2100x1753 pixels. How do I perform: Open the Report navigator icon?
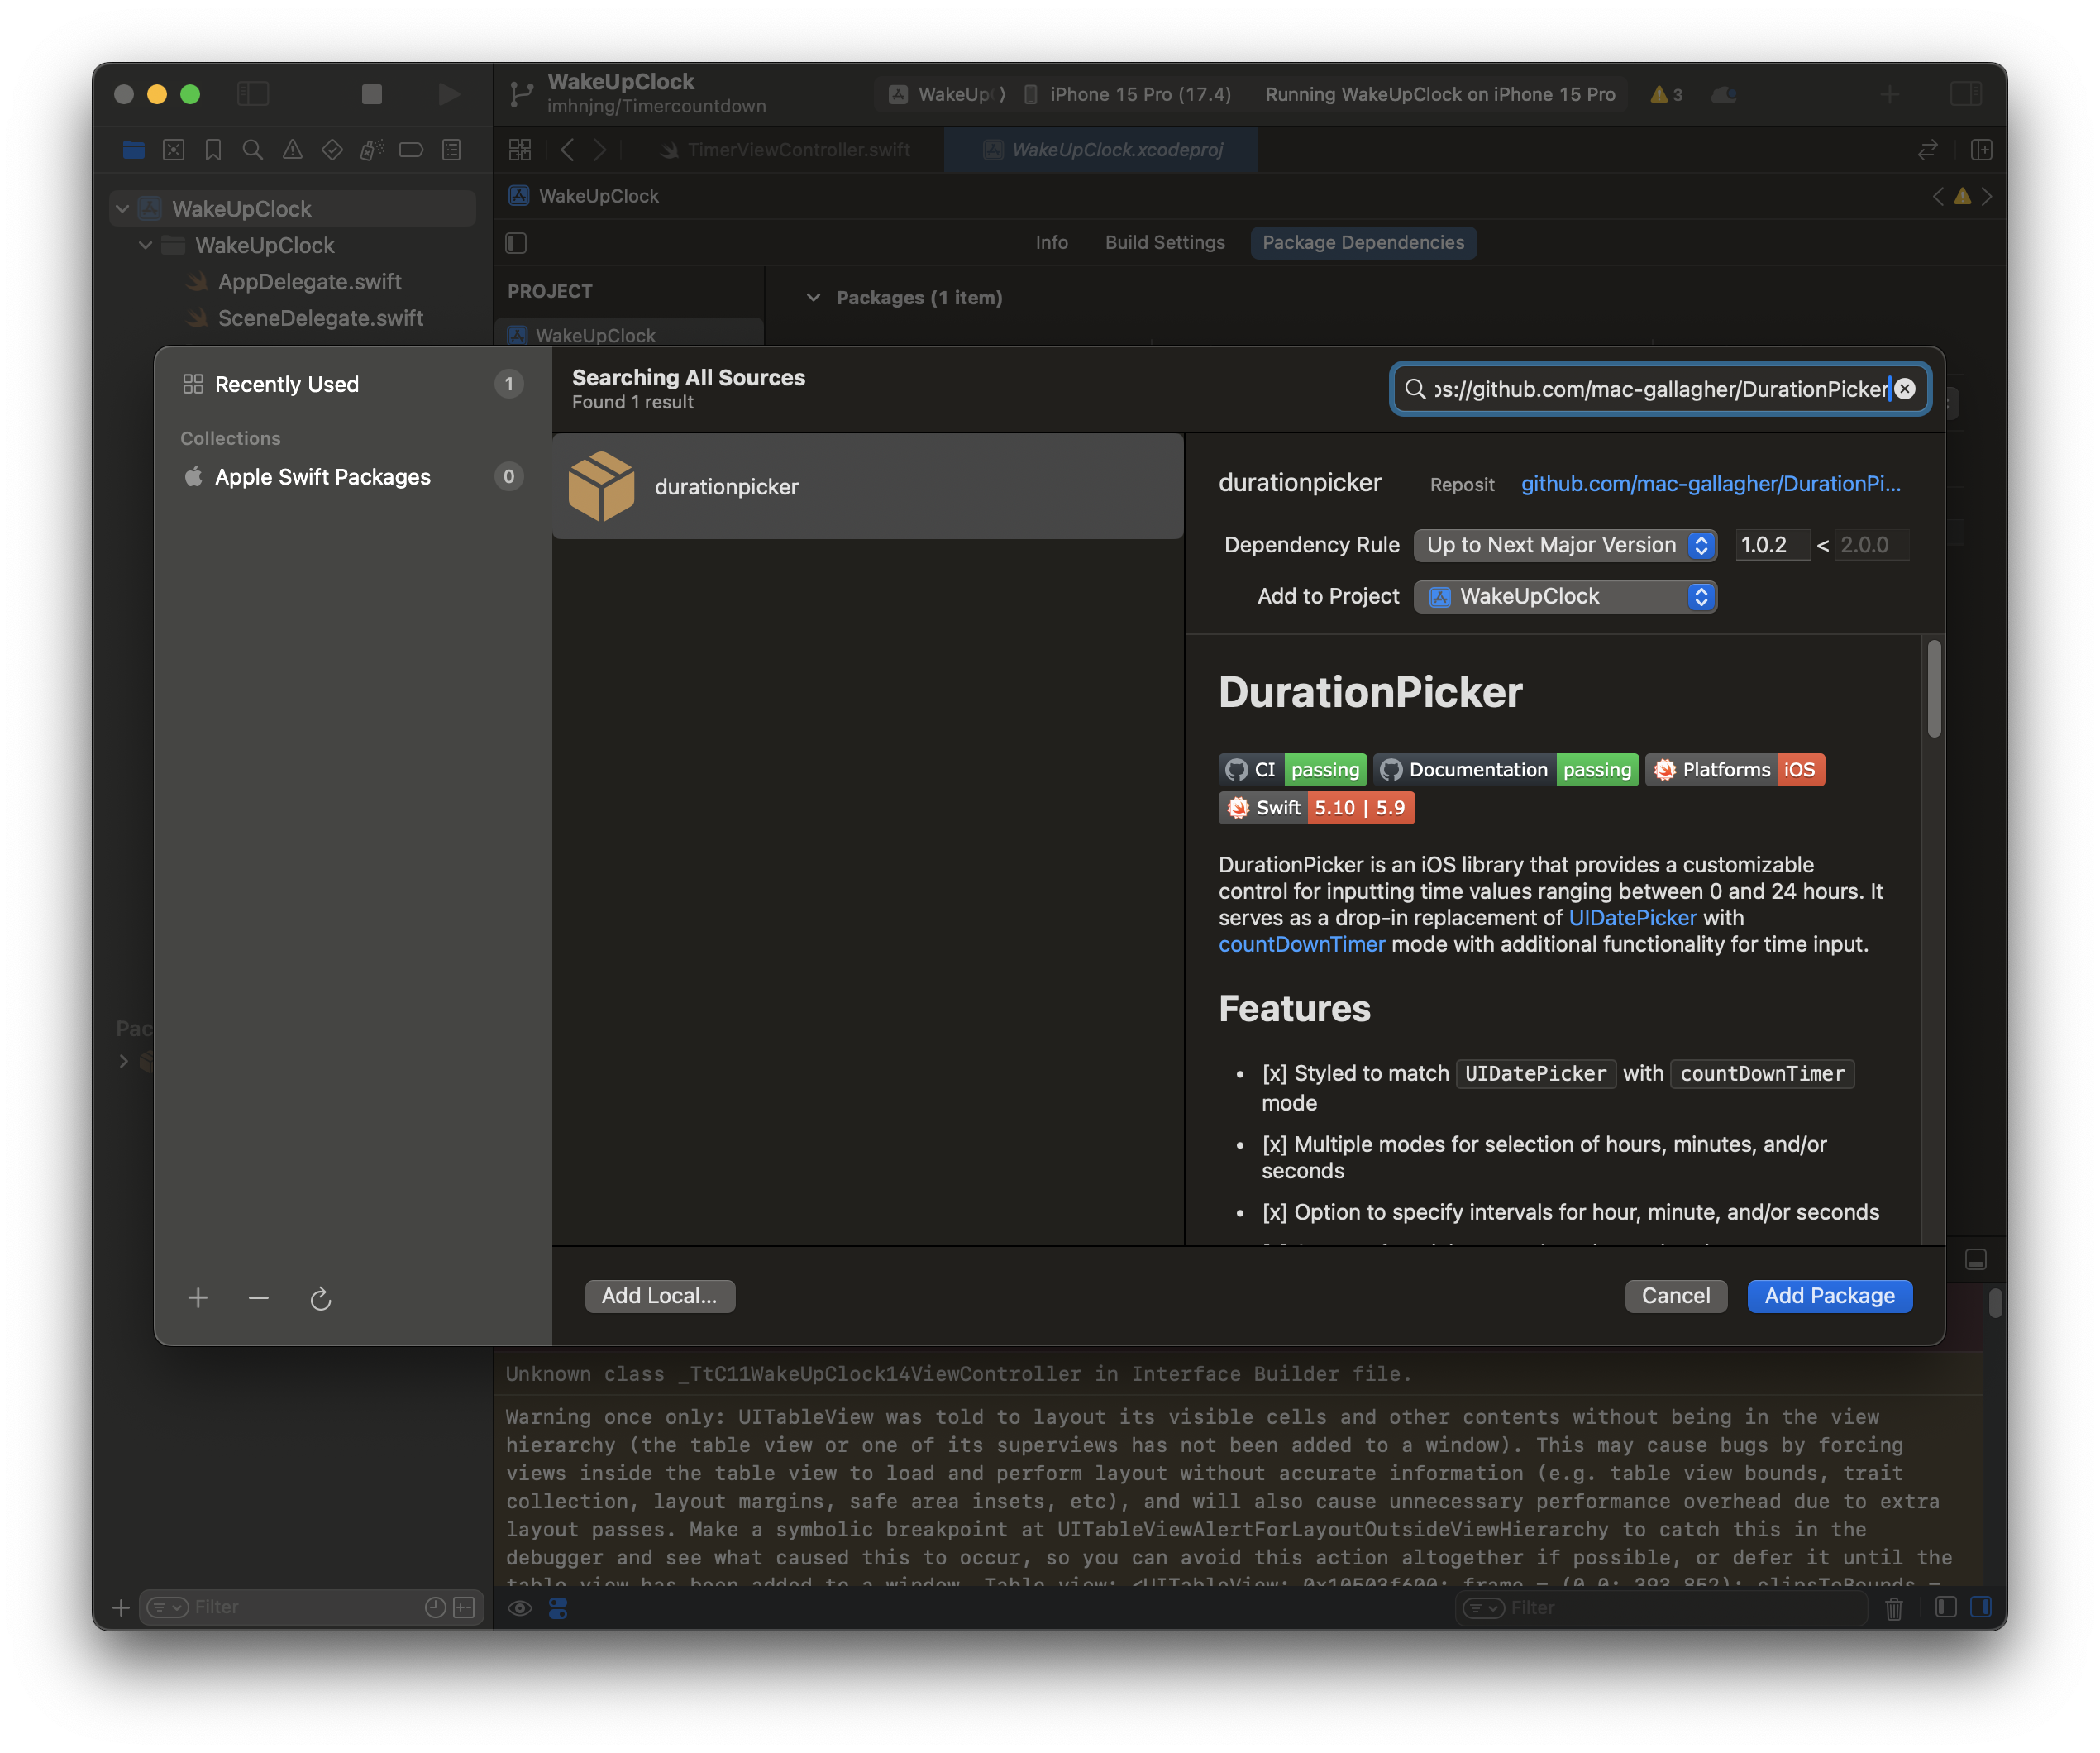pyautogui.click(x=452, y=150)
